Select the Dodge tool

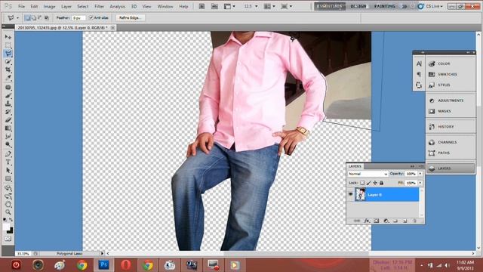tap(8, 144)
